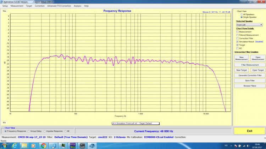Viewport: 266px width, 149px height.
Task: Expand the Selected Speaker dropdown
Action: pos(261,25)
